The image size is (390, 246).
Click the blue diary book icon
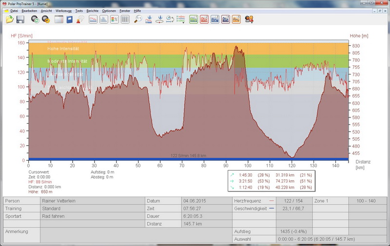(70, 19)
